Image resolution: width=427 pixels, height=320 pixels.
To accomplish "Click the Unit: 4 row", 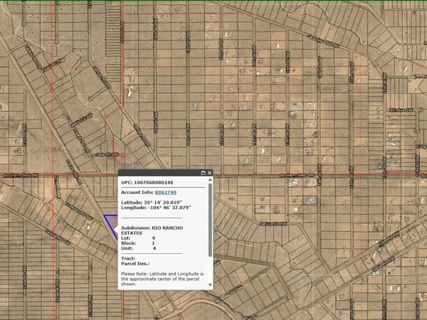I will coord(138,248).
